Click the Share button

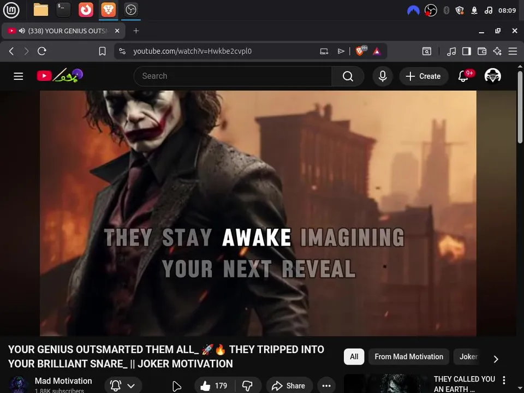click(289, 386)
